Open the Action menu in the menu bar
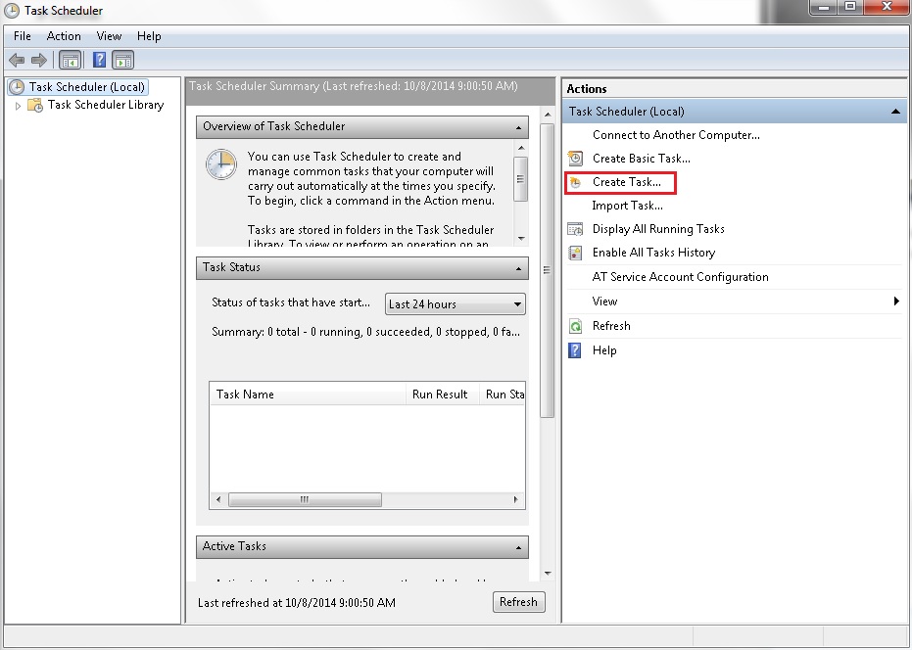The width and height of the screenshot is (912, 650). tap(64, 36)
